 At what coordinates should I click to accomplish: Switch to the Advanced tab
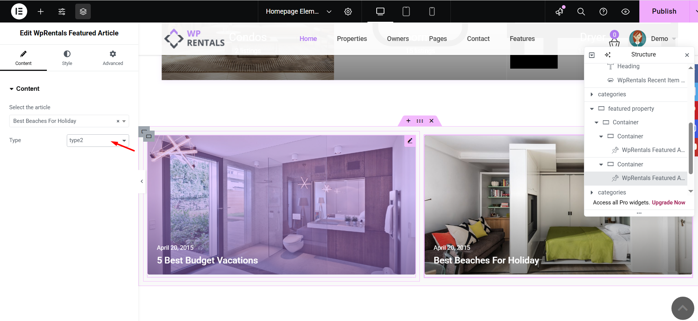click(113, 58)
